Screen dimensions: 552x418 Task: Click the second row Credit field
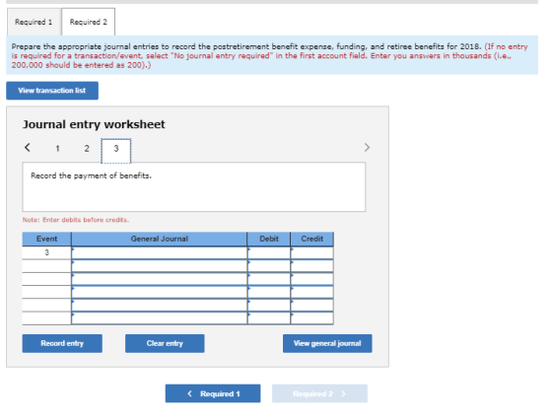point(311,266)
